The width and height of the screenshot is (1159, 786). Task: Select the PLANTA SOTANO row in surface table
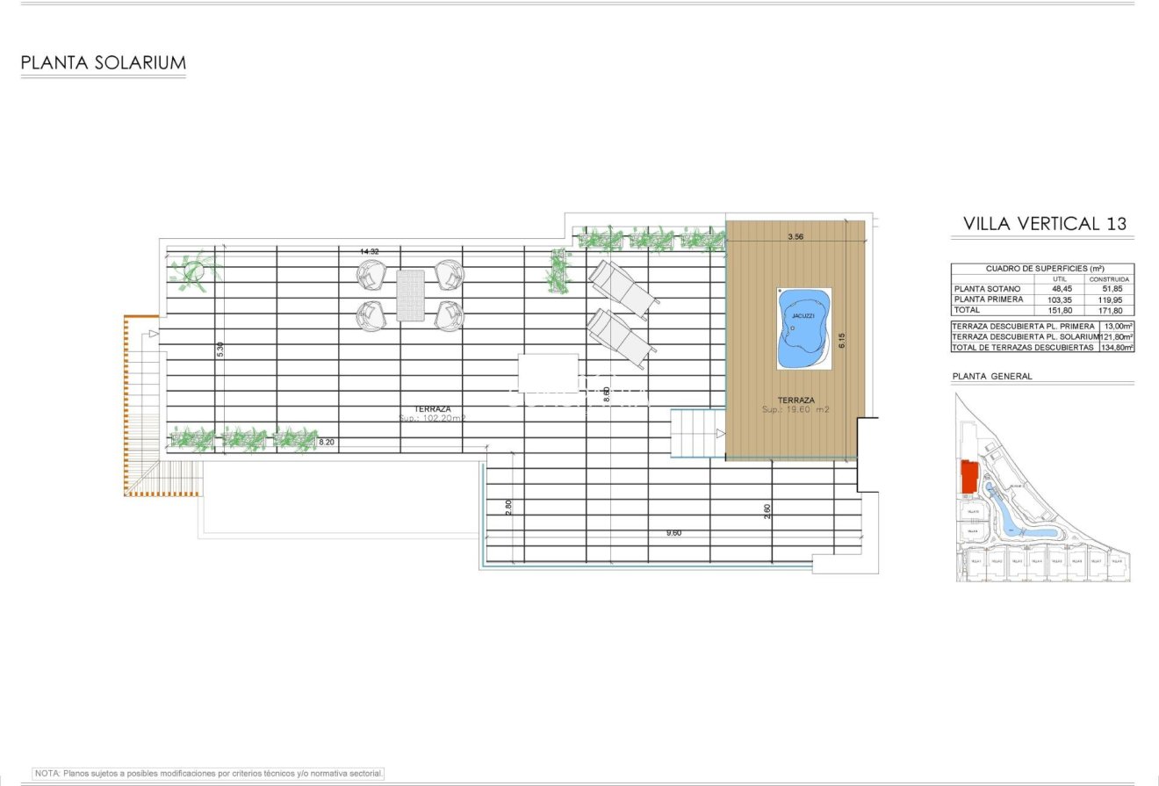click(x=1042, y=289)
